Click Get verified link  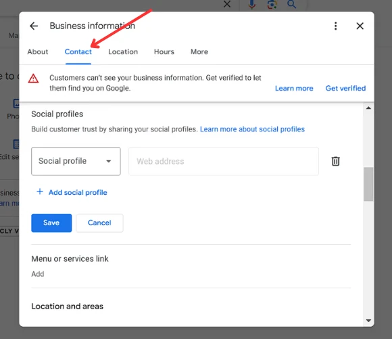click(x=345, y=89)
